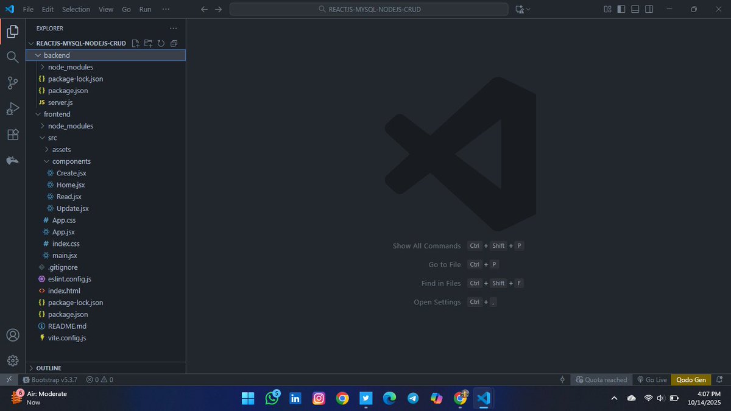The width and height of the screenshot is (731, 411).
Task: Click the New Folder icon in Explorer
Action: tap(148, 43)
